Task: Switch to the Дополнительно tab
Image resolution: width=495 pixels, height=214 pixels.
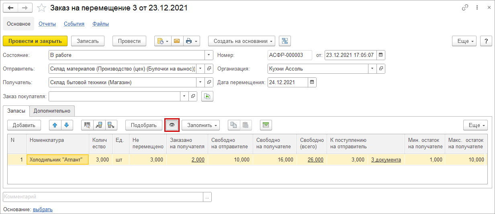Action: pos(52,111)
